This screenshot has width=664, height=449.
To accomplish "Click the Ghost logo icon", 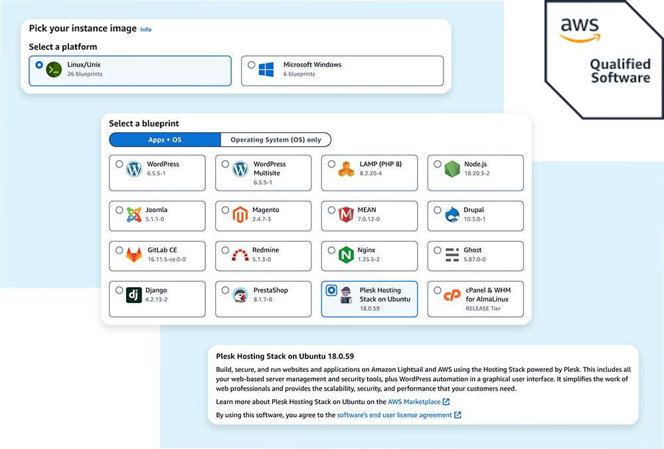I will [452, 255].
